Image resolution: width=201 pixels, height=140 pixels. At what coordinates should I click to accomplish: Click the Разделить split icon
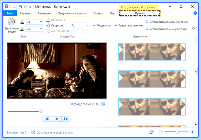pos(94,25)
